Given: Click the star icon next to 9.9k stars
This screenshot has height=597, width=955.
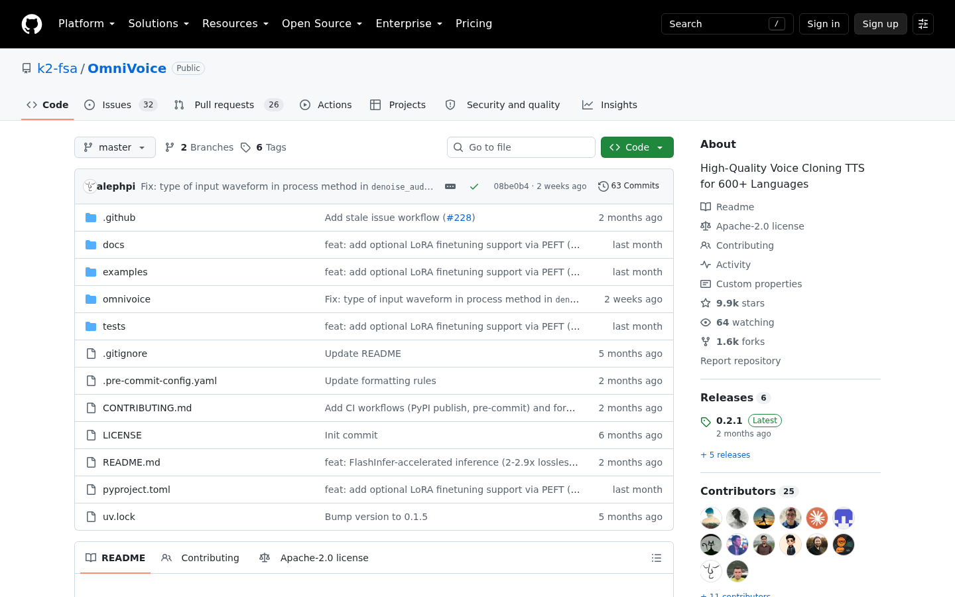Looking at the screenshot, I should click(706, 303).
